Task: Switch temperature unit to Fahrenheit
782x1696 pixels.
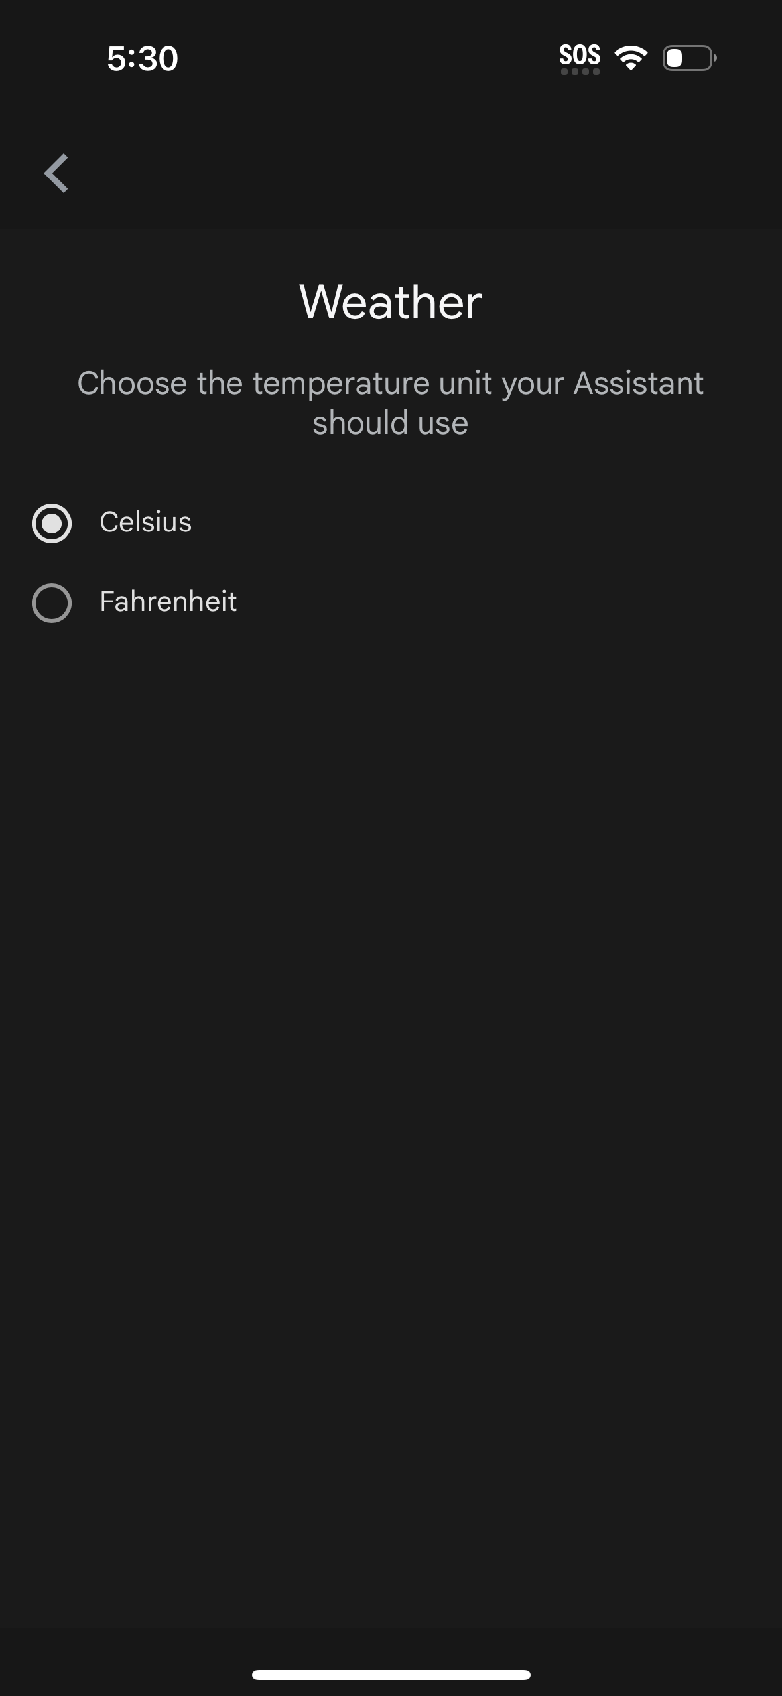Action: (x=52, y=602)
